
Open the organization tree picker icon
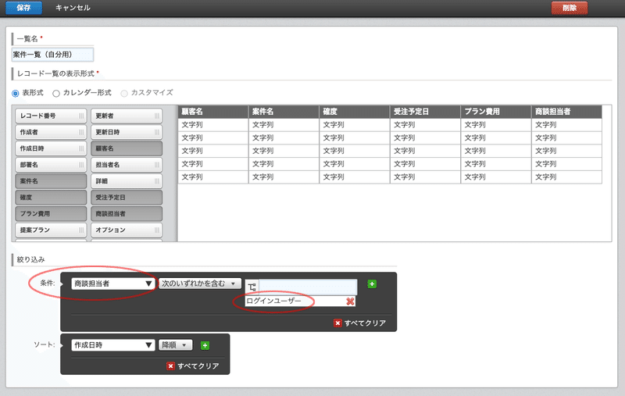[x=252, y=287]
